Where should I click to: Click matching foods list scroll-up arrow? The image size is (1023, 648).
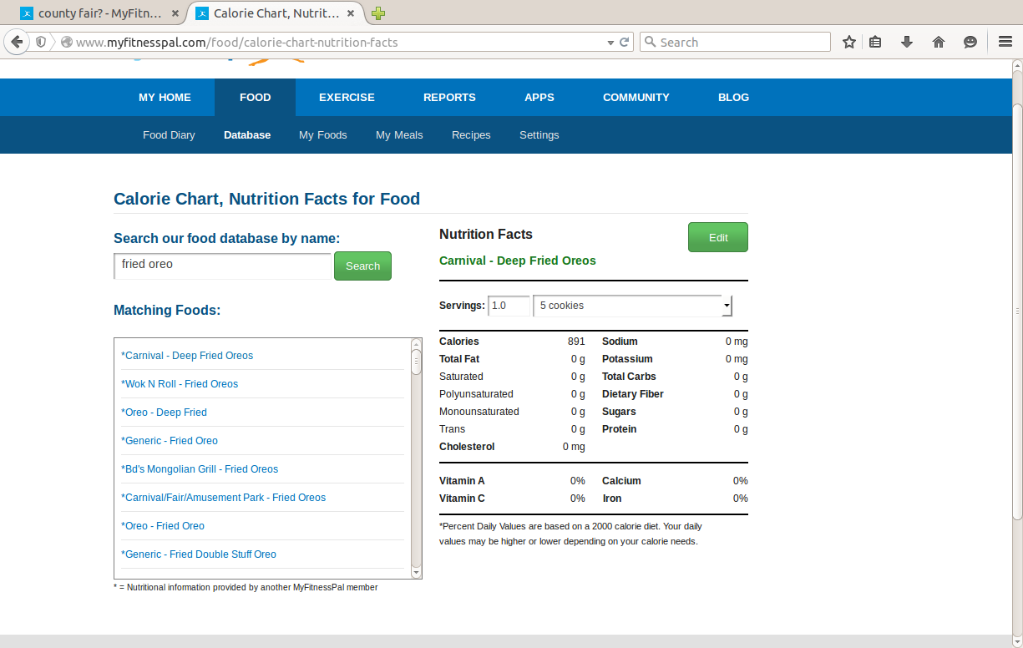coord(416,344)
